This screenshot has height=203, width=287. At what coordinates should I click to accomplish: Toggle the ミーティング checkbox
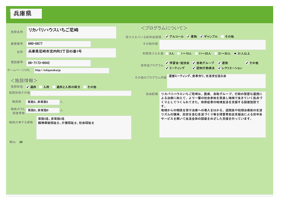point(167,68)
